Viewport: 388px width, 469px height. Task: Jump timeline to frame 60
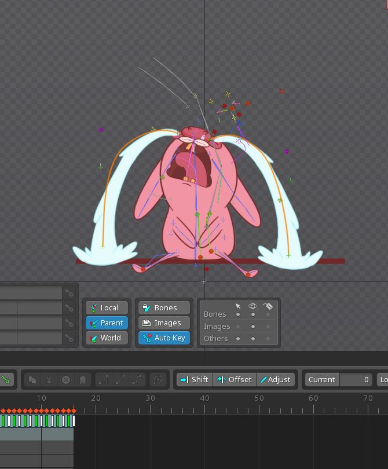click(x=313, y=398)
